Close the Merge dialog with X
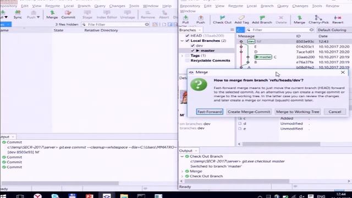The width and height of the screenshot is (352, 198). (x=343, y=72)
